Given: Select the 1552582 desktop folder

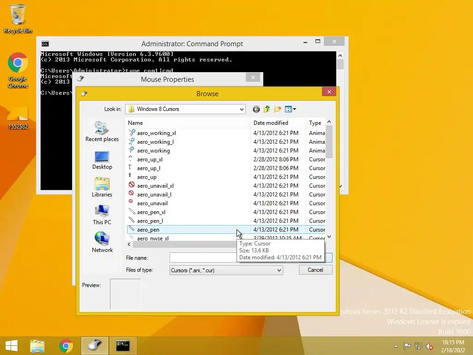Looking at the screenshot, I should coord(18,118).
